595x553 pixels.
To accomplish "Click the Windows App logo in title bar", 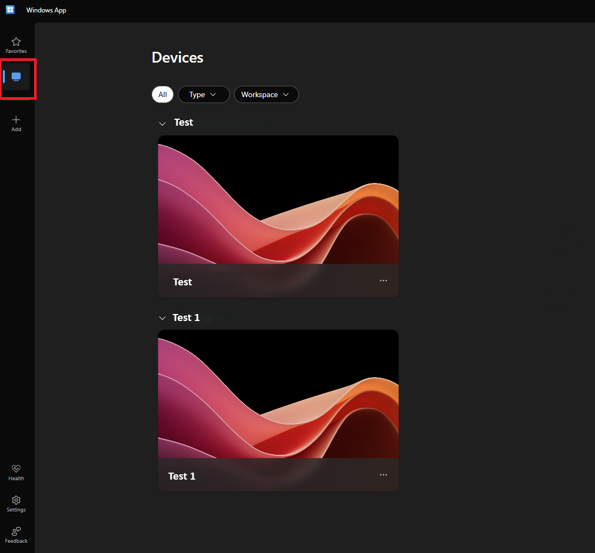I will coord(10,10).
